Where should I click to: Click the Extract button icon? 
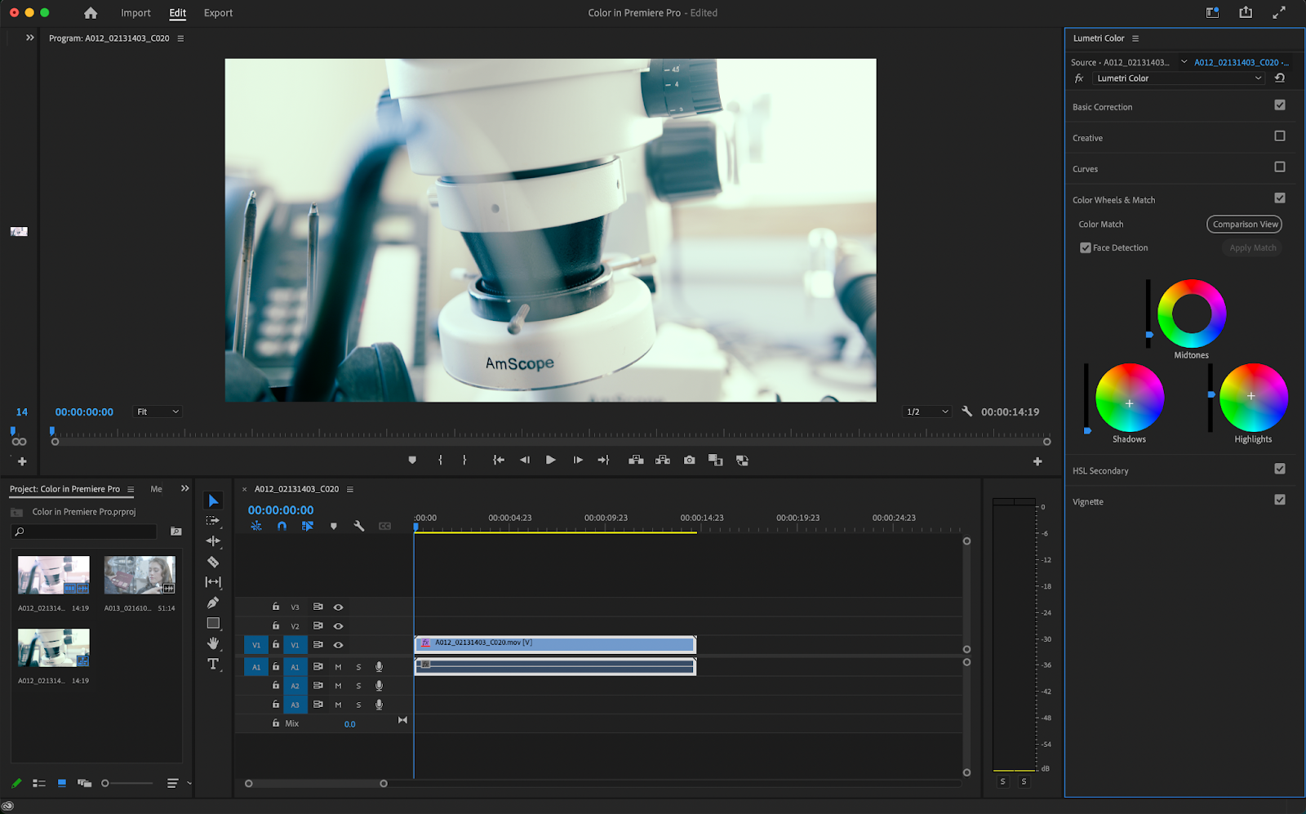(x=663, y=460)
